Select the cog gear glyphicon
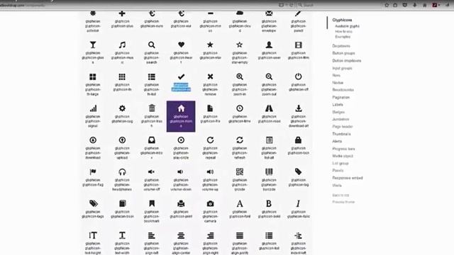This screenshot has height=255, width=454. click(x=122, y=108)
